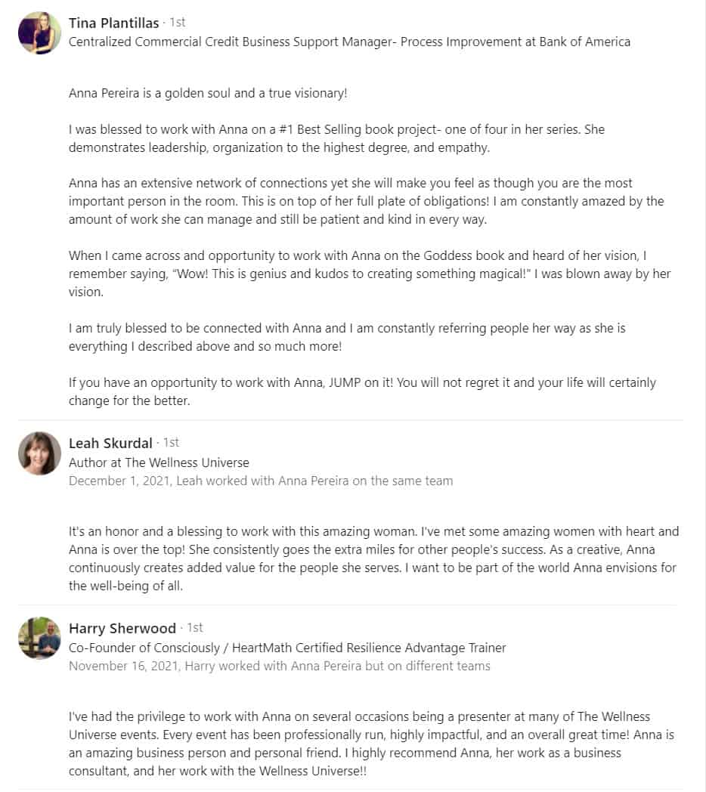This screenshot has height=792, width=706.
Task: Click the paragraph mentioning 'JUMP on it!'
Action: [x=362, y=391]
